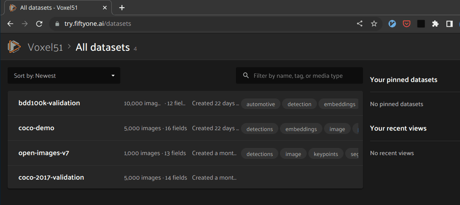460x205 pixels.
Task: Click Created a month text on open-images-v7 row
Action: coord(214,153)
